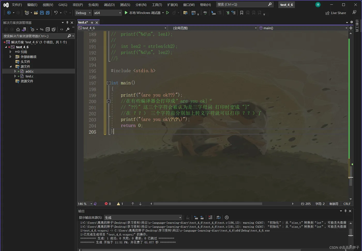The width and height of the screenshot is (362, 251).
Task: Click the CRLF line ending indicator
Action: coord(347,204)
